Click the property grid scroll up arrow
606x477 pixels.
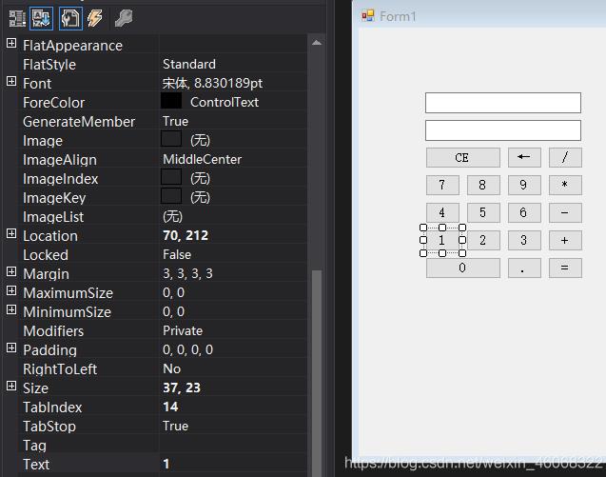317,43
